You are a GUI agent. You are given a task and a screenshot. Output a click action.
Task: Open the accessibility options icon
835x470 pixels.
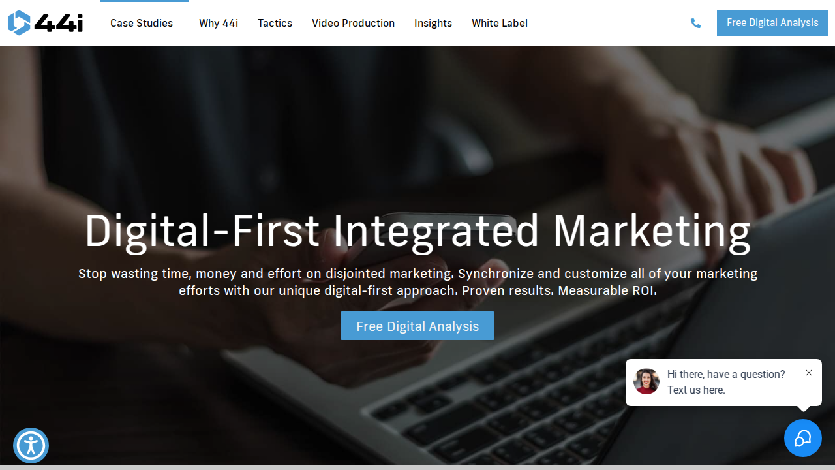coord(31,446)
